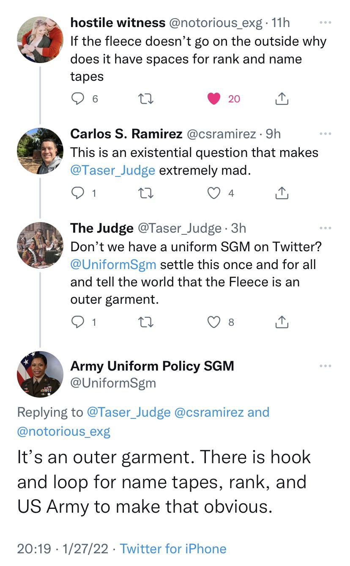Reply to hostile witness's fleece tweet

78,98
